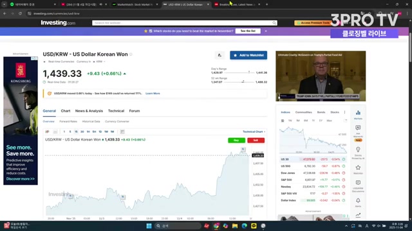
Task: Follow the Learn More link
Action: (x=153, y=94)
